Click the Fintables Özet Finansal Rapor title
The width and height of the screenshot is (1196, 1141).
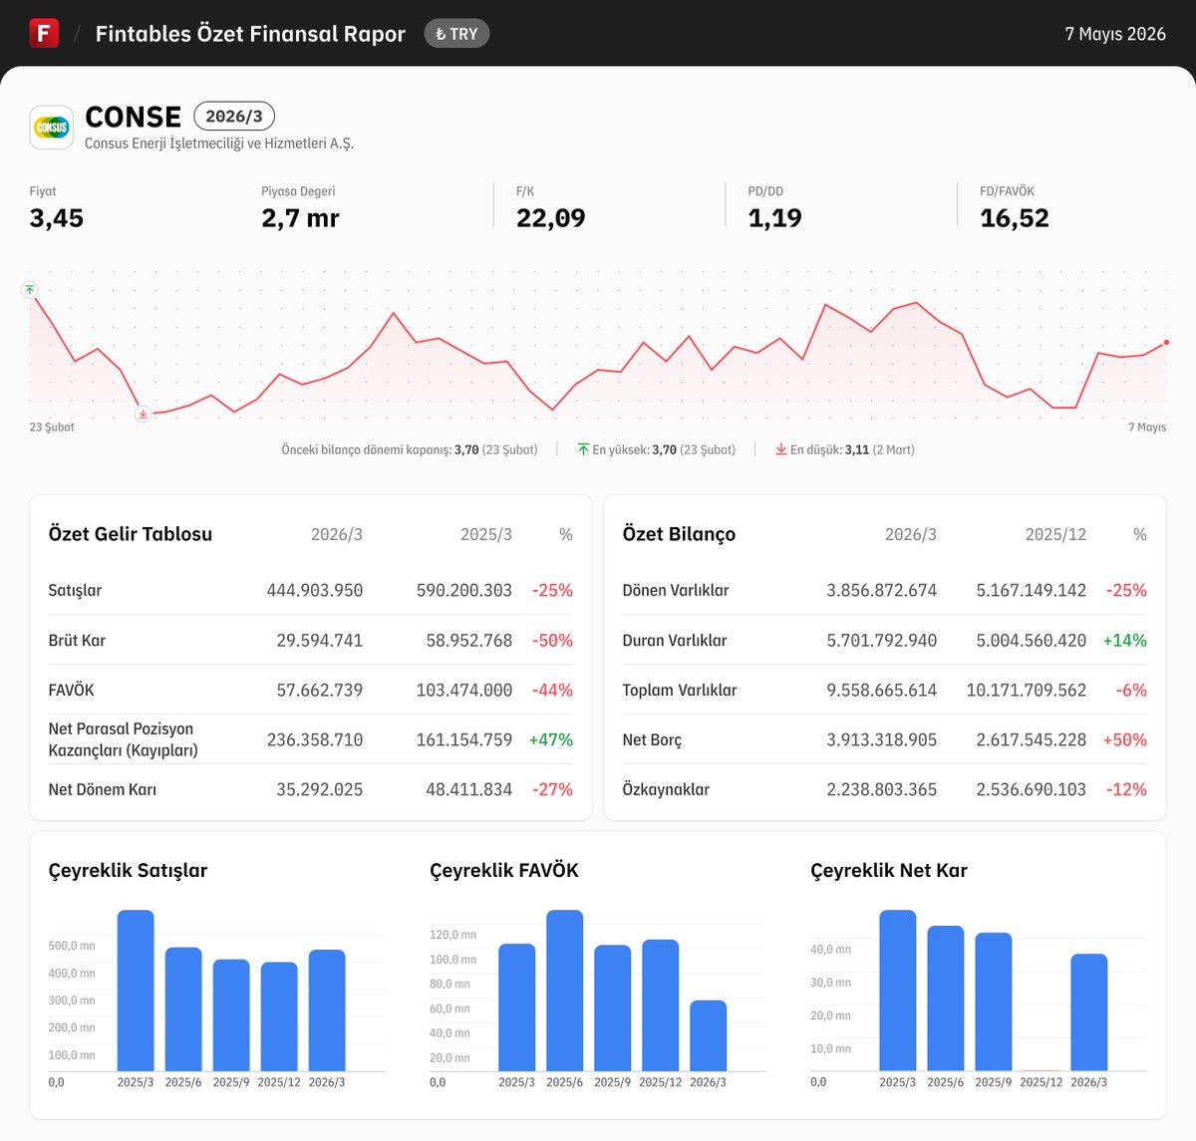(250, 34)
